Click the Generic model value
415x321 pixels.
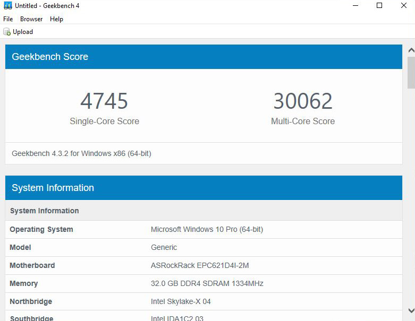click(164, 247)
